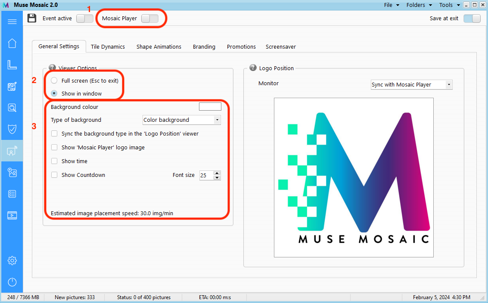Switch to the General Settings tab

click(59, 46)
